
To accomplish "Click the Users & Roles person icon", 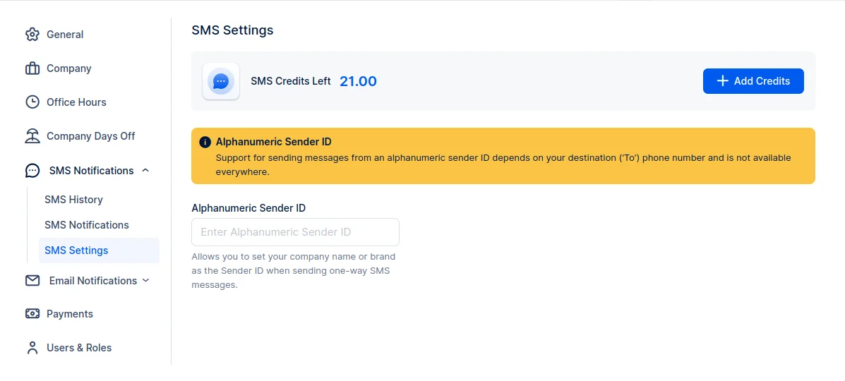I will pyautogui.click(x=32, y=348).
